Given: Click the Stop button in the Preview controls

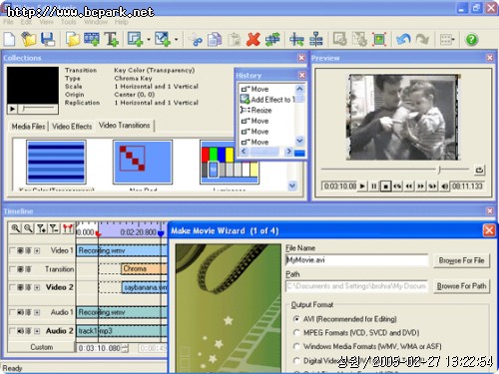Looking at the screenshot, I should (385, 187).
